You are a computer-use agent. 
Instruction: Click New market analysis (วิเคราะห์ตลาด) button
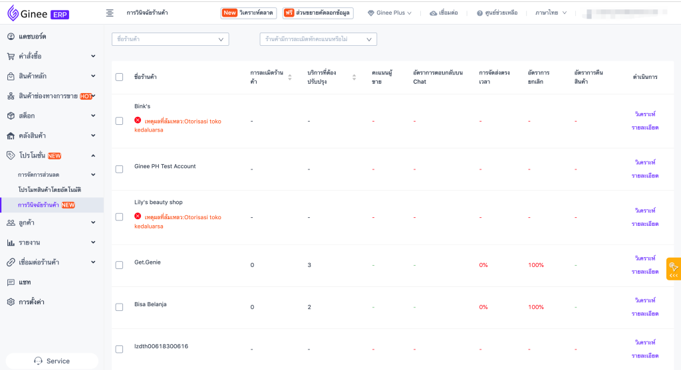[249, 13]
